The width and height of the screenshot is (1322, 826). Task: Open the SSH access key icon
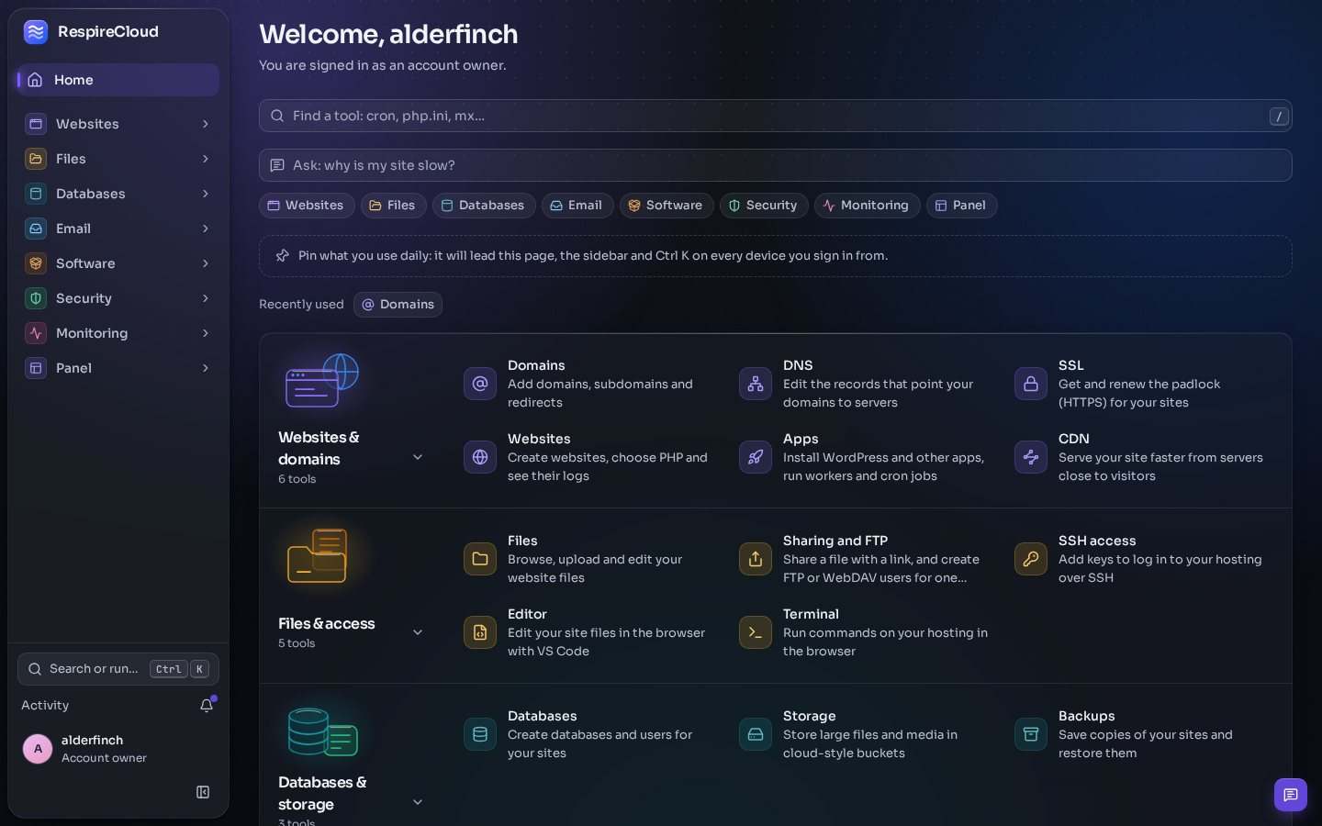[x=1031, y=559]
